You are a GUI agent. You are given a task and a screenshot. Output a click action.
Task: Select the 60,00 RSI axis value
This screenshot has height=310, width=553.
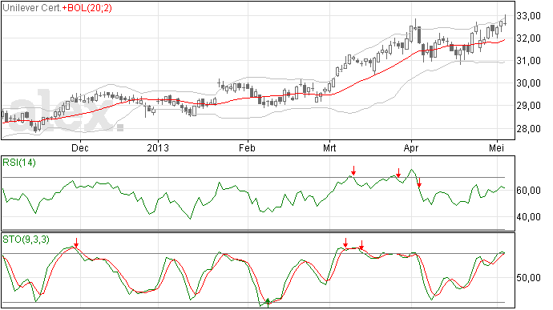pyautogui.click(x=528, y=191)
